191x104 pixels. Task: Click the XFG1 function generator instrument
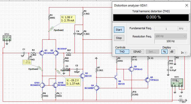click(6, 38)
